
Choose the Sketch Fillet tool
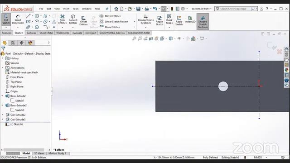(45, 27)
